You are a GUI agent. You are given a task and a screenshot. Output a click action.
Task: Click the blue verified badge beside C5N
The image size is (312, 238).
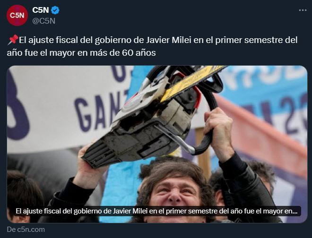(x=55, y=10)
